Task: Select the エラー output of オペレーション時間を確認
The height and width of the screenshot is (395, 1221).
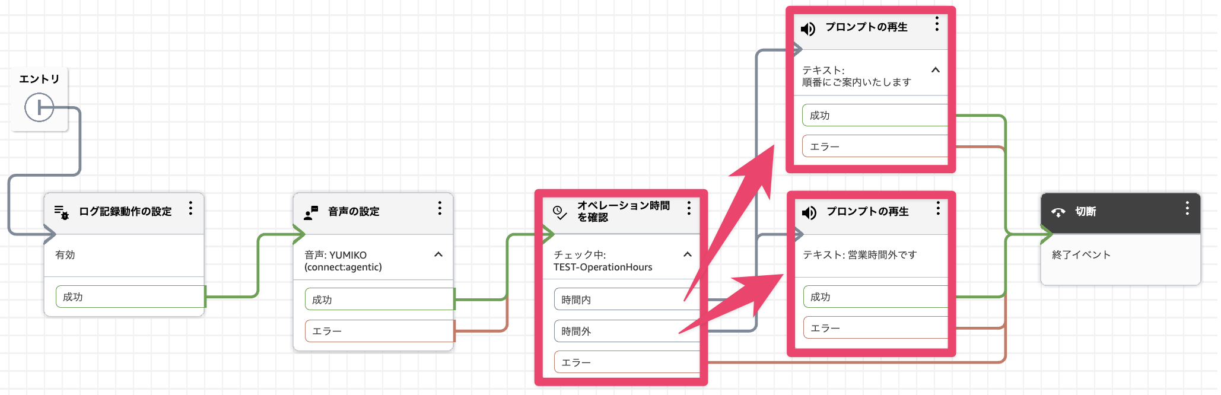Action: [x=628, y=362]
